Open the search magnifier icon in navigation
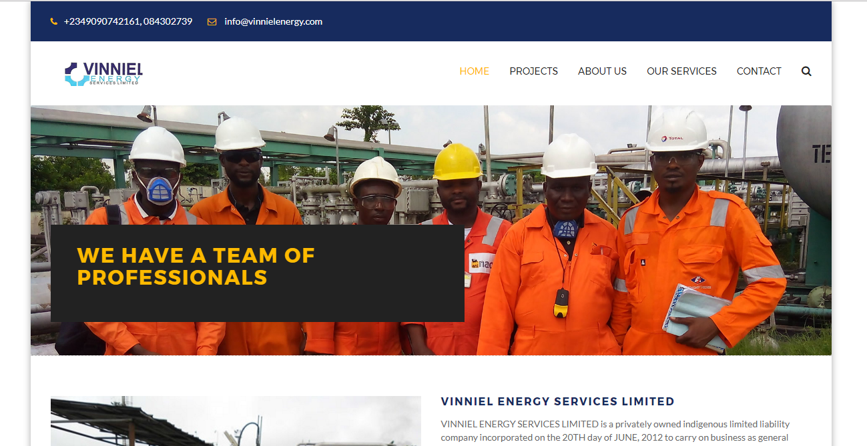Viewport: 867px width, 446px height. pos(806,71)
